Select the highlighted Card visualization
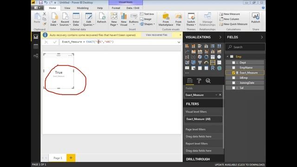This screenshot has height=167, width=297. coord(213,63)
